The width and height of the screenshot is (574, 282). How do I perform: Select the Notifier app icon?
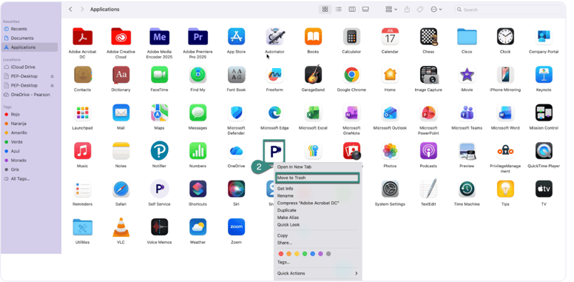tap(159, 151)
